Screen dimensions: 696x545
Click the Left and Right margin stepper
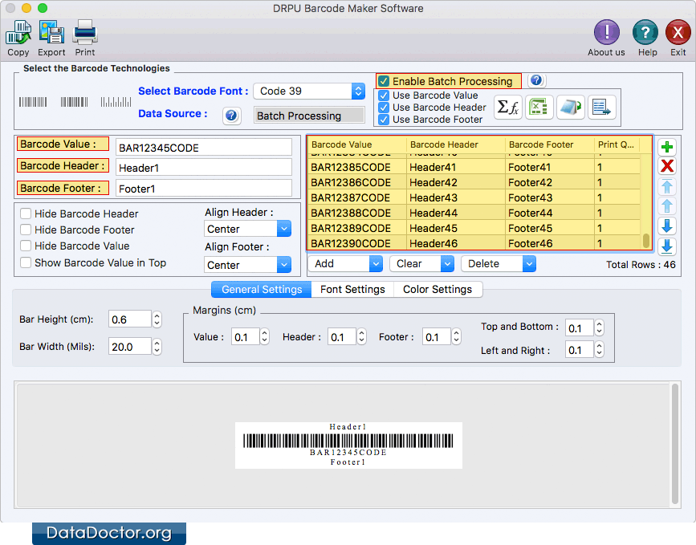point(599,350)
